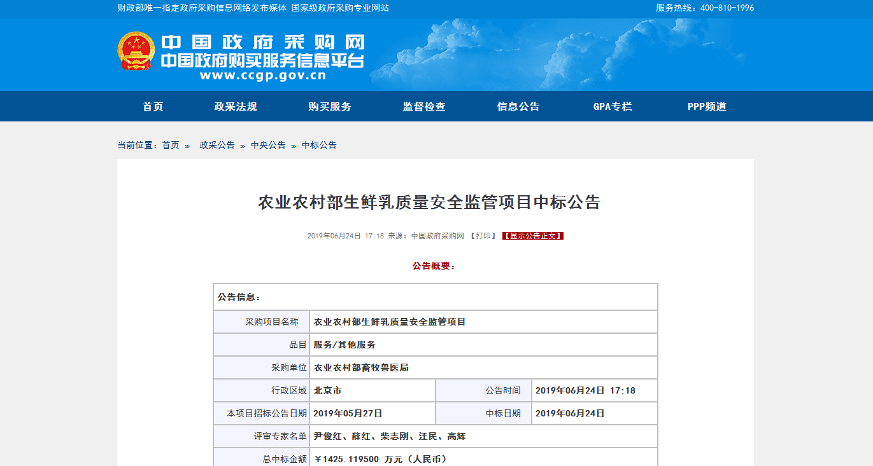Click the announcement title 农业农村部生鲜乳质量安全监管项目中标公告
This screenshot has height=466, width=873.
[x=429, y=203]
